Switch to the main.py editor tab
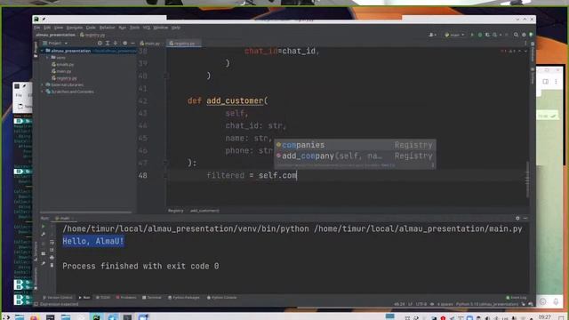The width and height of the screenshot is (569, 320). pyautogui.click(x=150, y=44)
